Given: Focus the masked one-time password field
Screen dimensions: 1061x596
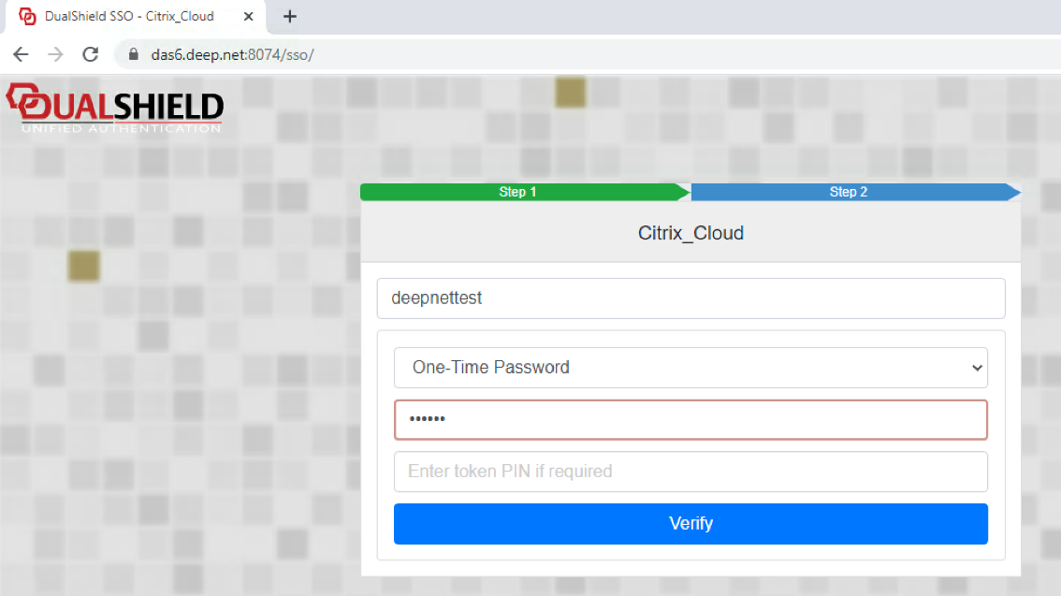Looking at the screenshot, I should click(x=690, y=420).
